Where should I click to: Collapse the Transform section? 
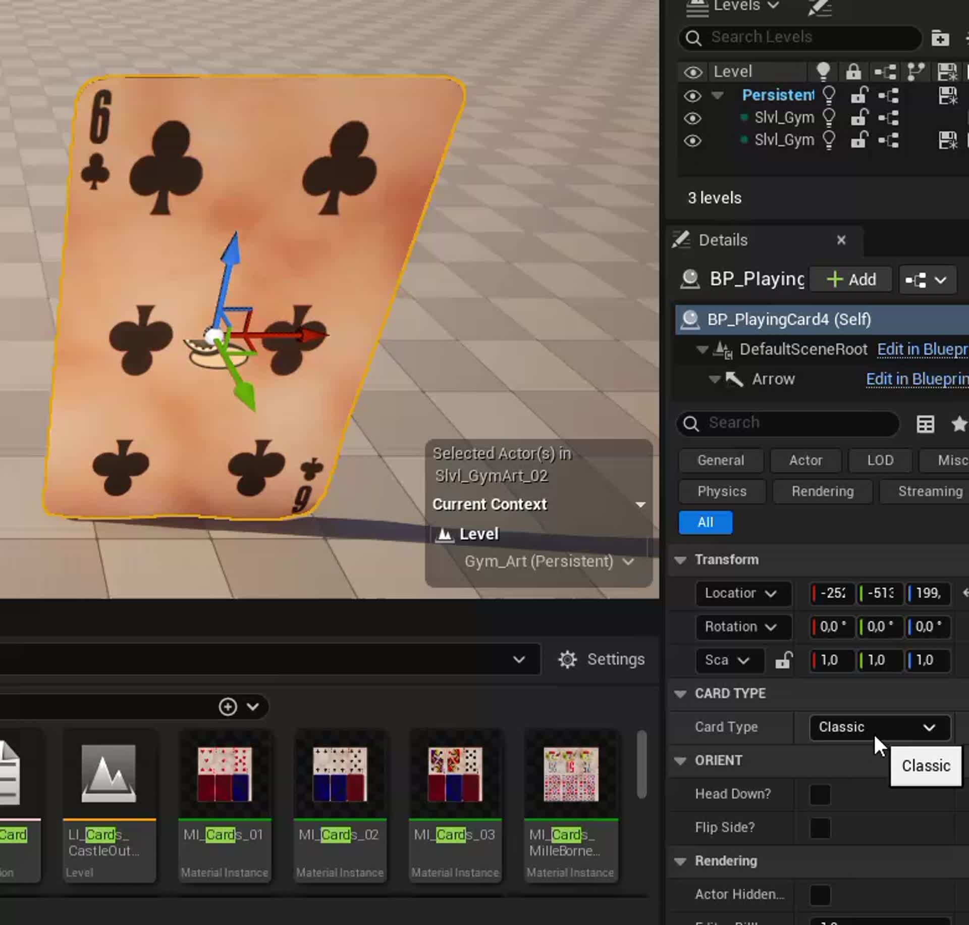tap(680, 560)
